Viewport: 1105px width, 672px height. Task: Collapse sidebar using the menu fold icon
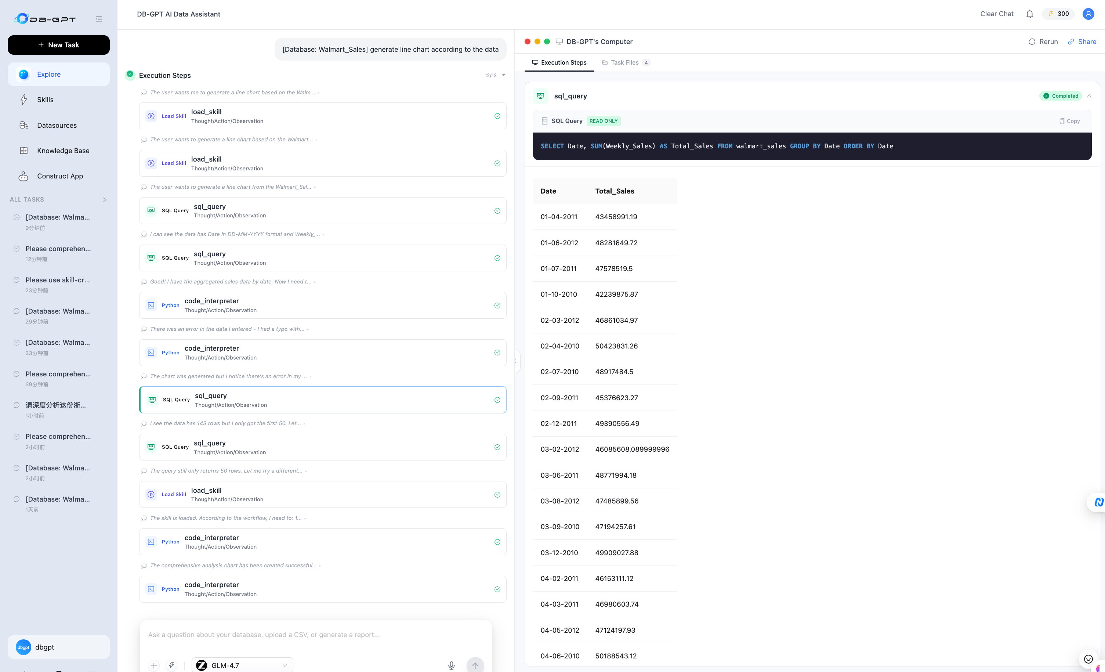click(x=99, y=19)
